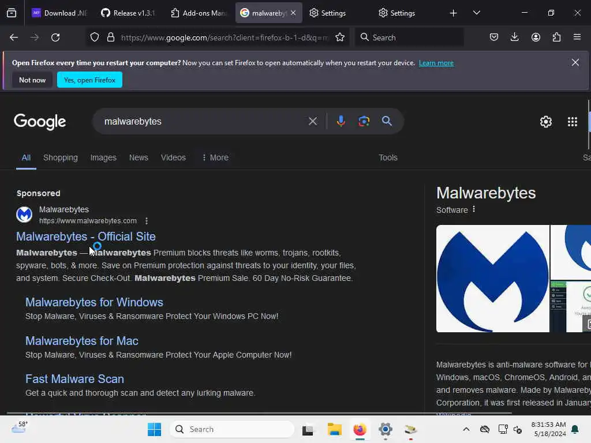Open Settings app in taskbar
Viewport: 591px width, 443px height.
(385, 429)
